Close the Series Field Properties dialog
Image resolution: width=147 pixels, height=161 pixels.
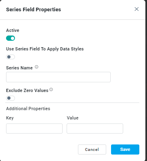136,9
